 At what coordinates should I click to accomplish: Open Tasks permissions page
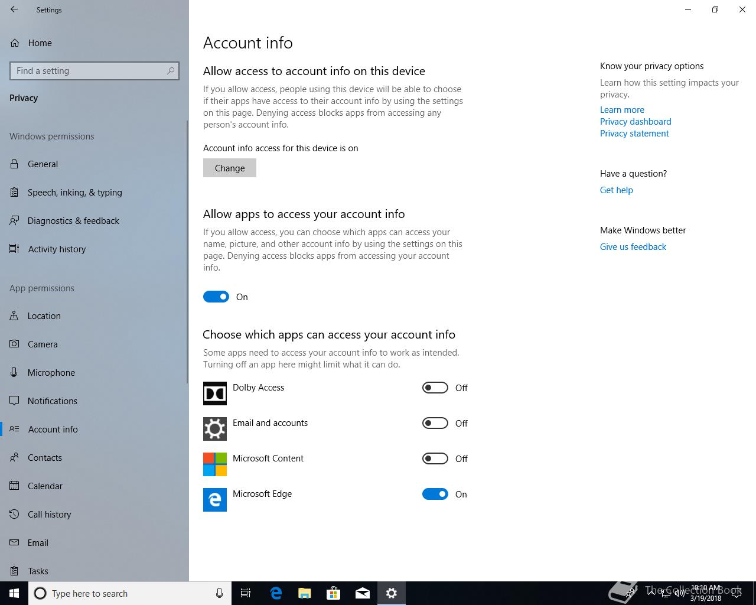[x=93, y=571]
